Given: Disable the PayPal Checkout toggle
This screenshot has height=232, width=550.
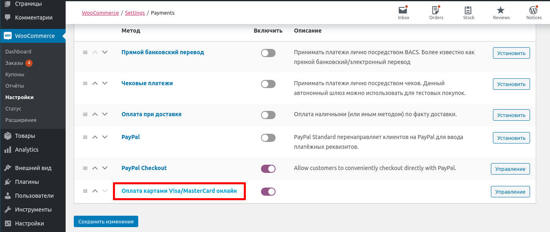Looking at the screenshot, I should pos(268,169).
